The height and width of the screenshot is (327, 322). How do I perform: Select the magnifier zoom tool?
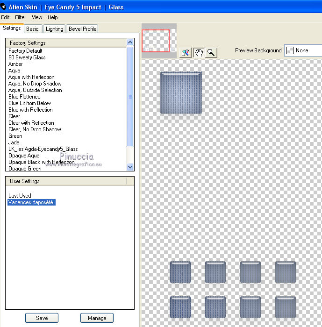coord(211,53)
